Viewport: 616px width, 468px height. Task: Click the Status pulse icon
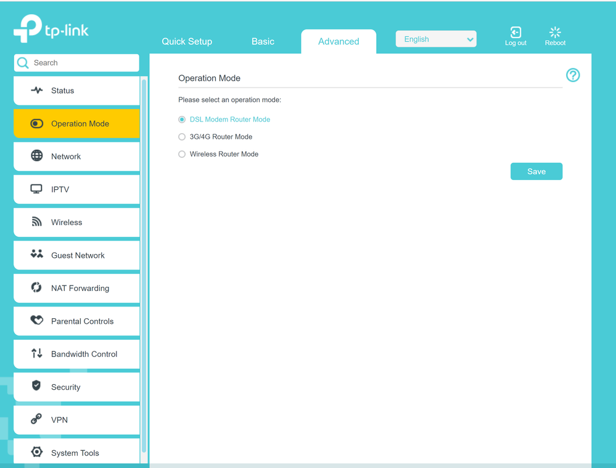pyautogui.click(x=37, y=91)
